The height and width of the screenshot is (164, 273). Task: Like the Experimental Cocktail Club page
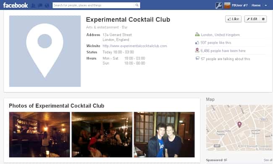233,19
